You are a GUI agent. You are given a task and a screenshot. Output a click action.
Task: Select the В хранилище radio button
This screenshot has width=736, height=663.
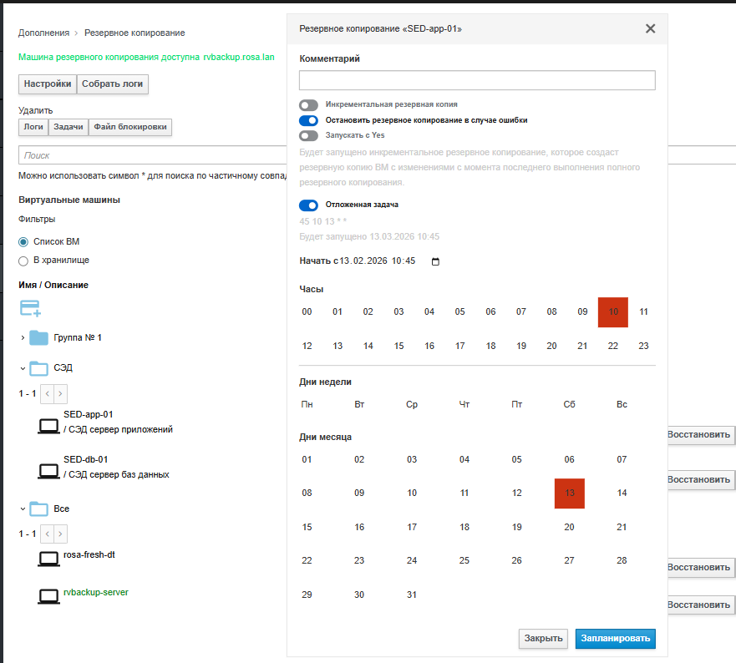coord(23,261)
